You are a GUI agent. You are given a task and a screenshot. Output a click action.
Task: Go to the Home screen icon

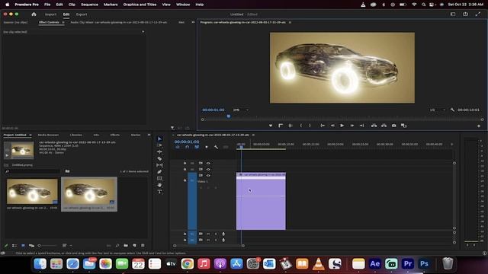click(34, 14)
